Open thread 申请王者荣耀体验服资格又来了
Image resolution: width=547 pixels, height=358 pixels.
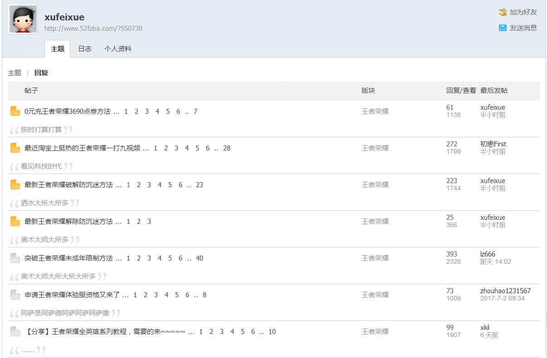point(72,295)
